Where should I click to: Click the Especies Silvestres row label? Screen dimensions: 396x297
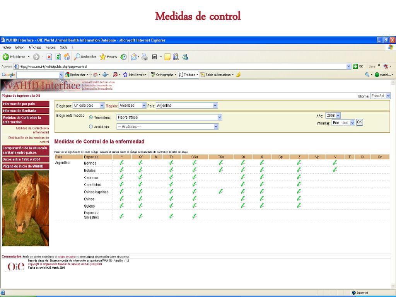[x=91, y=215]
